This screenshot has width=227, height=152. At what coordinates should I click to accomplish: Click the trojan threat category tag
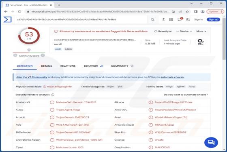[110, 87]
